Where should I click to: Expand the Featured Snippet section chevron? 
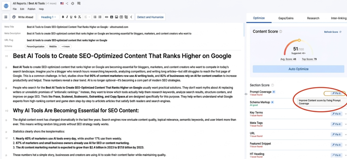click(345, 145)
